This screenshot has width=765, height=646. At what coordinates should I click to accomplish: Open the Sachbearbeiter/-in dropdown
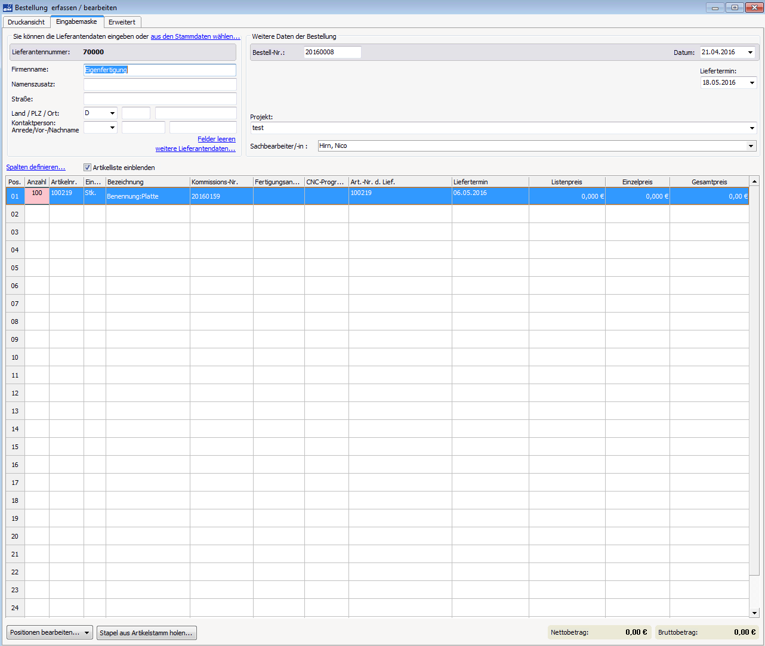[751, 146]
